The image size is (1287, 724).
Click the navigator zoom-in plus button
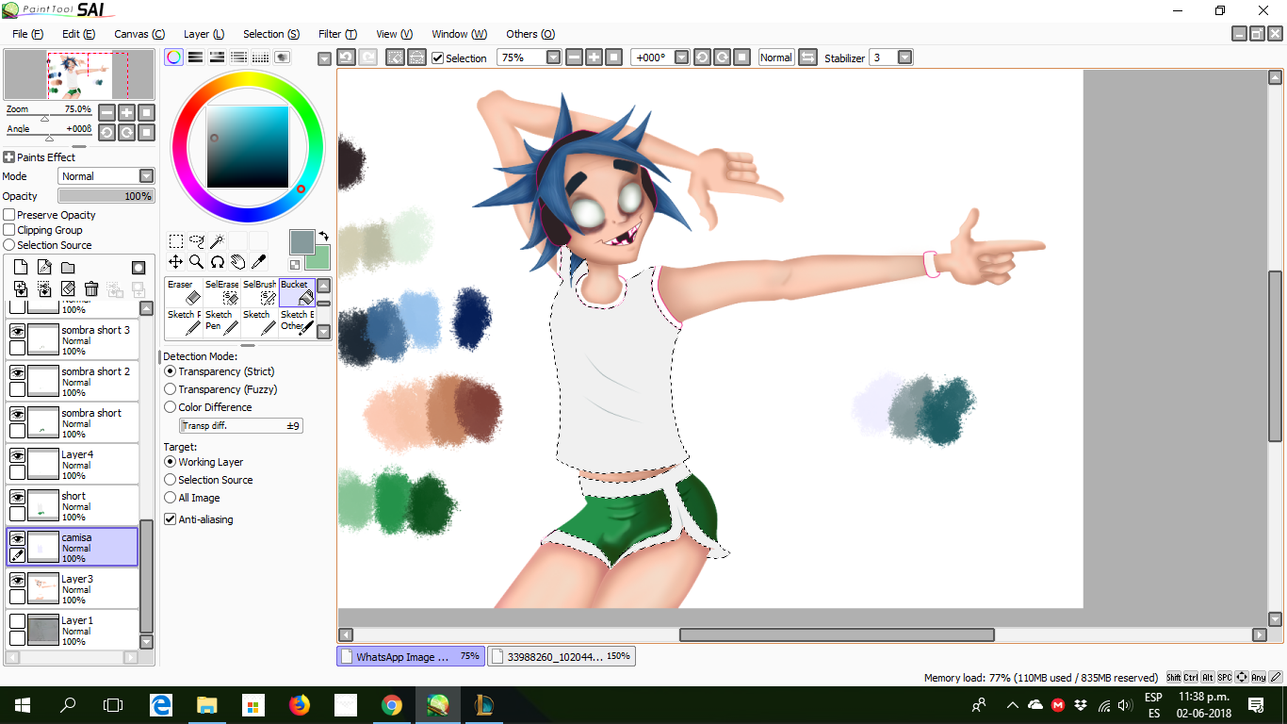(x=126, y=112)
